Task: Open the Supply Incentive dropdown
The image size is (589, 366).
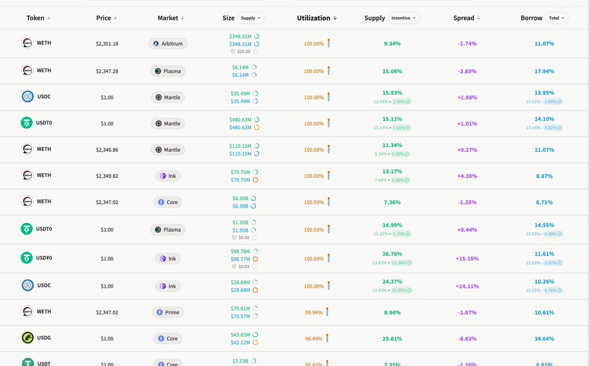Action: coord(404,18)
